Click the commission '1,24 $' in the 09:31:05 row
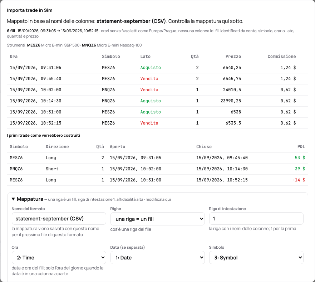315x282 pixels. (x=288, y=68)
